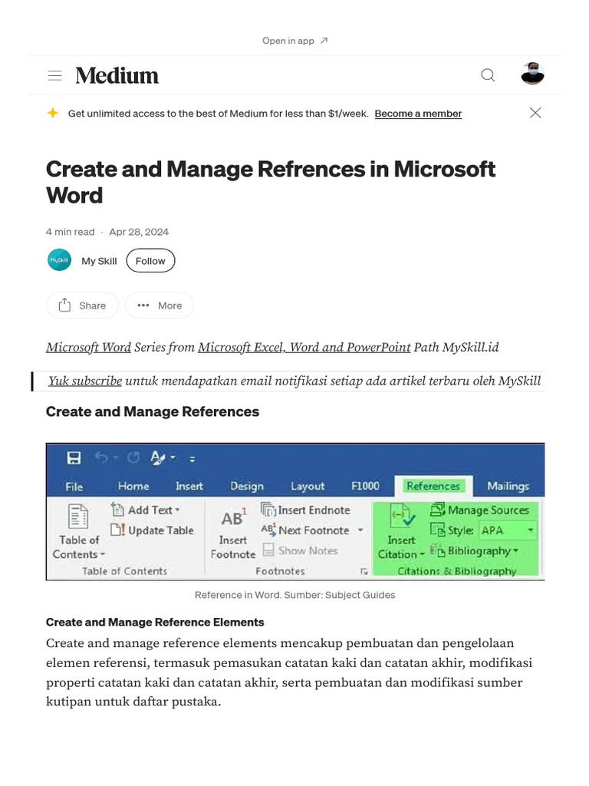This screenshot has width=589, height=786.
Task: Click Become a member link
Action: coord(418,114)
